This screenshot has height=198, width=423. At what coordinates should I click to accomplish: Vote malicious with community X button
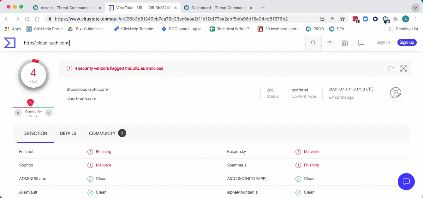[18, 113]
